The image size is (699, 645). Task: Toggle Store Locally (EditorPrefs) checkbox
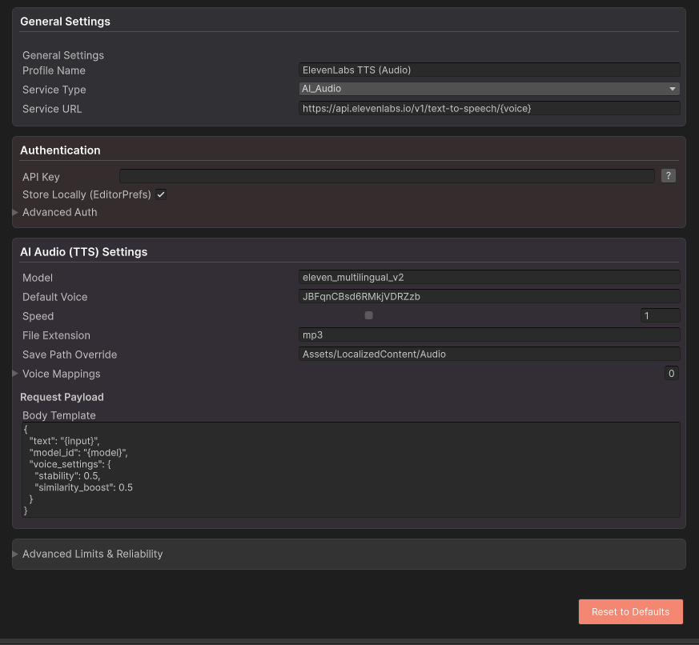click(x=161, y=194)
